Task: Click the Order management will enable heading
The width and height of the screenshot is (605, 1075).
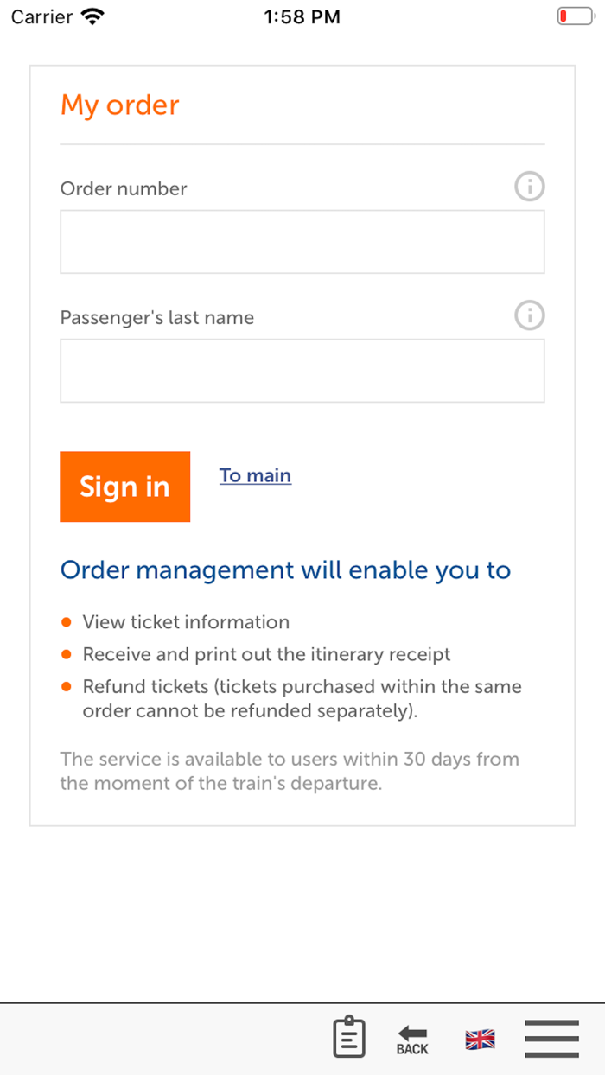Action: click(x=285, y=569)
